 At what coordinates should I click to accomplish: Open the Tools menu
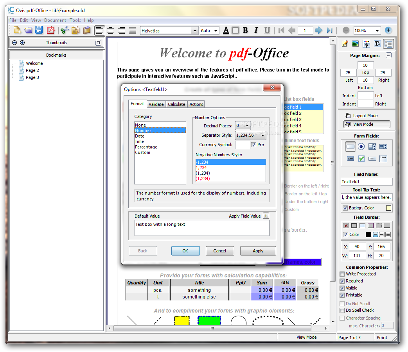point(75,20)
